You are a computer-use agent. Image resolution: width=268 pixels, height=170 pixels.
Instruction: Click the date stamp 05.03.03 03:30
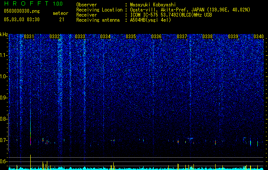coord(22,20)
